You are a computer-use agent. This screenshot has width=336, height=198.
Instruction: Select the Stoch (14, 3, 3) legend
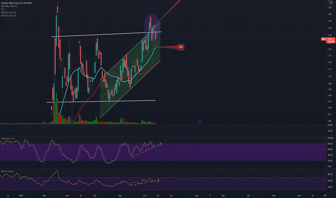coord(8,139)
